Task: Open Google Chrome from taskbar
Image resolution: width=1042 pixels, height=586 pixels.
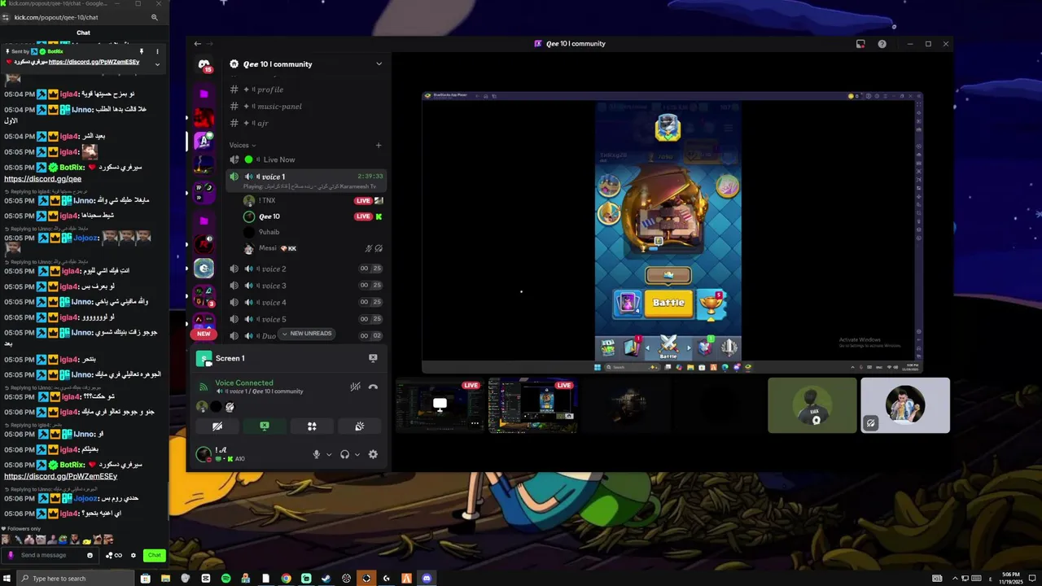Action: pos(286,578)
